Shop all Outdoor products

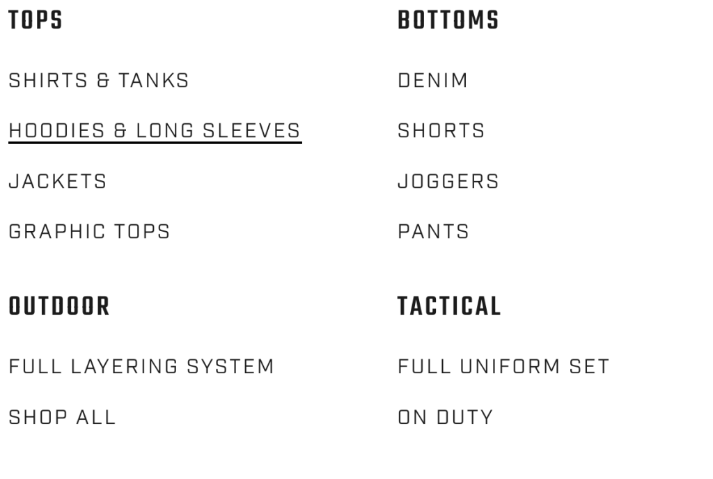click(x=62, y=417)
